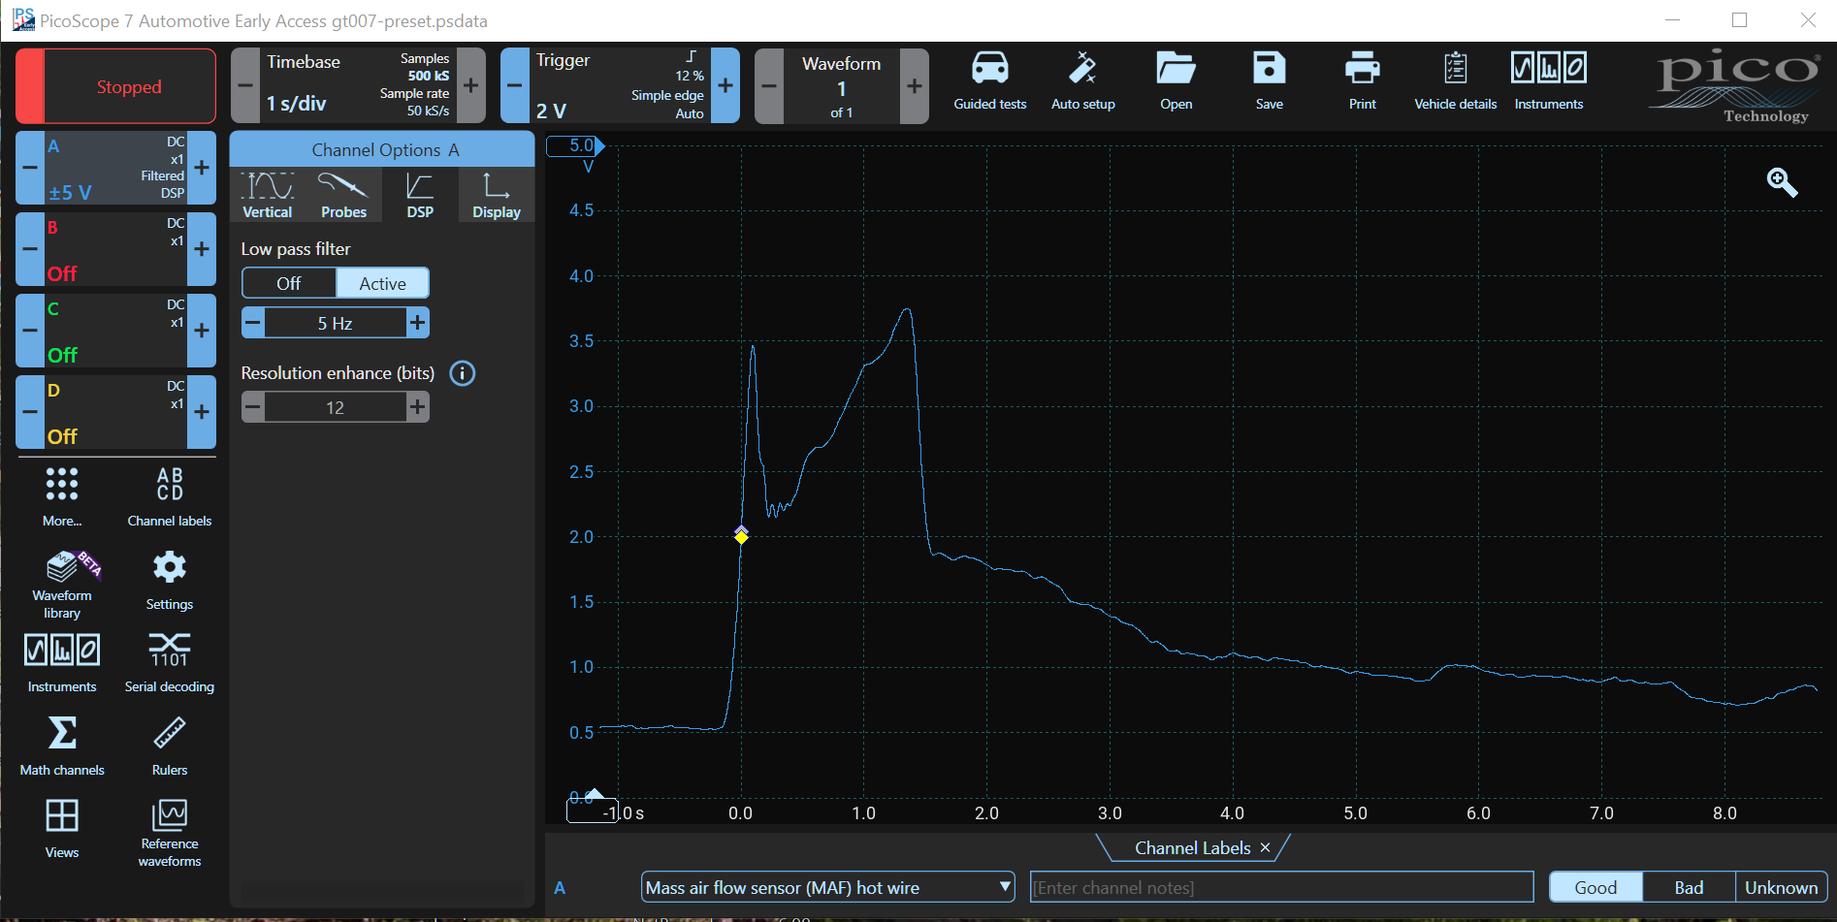Open Vehicle details clipboard icon
Screen dimensions: 1837x922
(1455, 81)
